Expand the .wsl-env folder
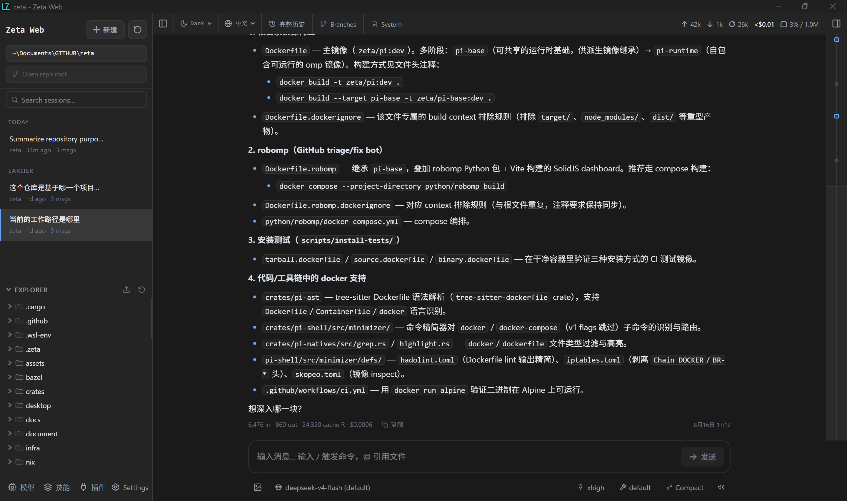This screenshot has width=847, height=501. coord(76,335)
